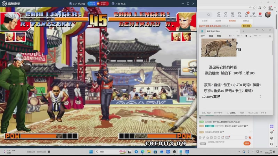Switch to the 在线榜 tab

(x=204, y=21)
